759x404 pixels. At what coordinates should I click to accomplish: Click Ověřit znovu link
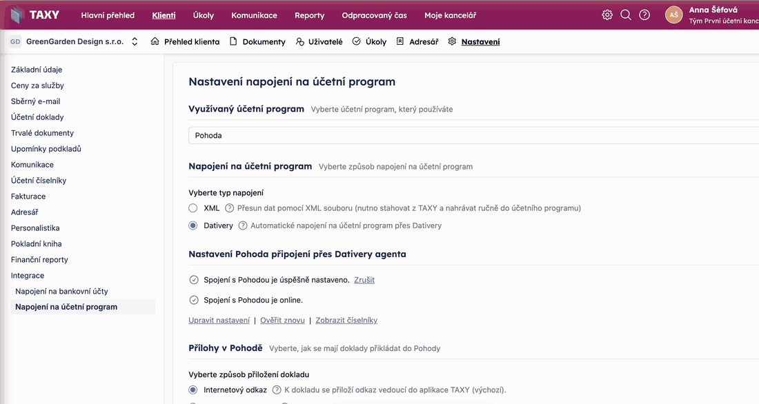pos(283,321)
